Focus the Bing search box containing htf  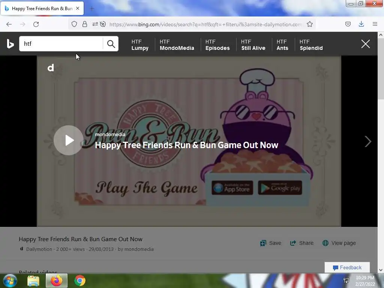pos(61,44)
